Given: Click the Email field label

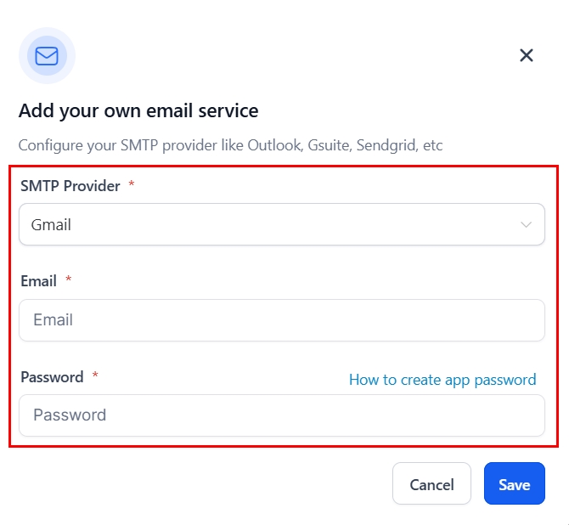Looking at the screenshot, I should 38,281.
